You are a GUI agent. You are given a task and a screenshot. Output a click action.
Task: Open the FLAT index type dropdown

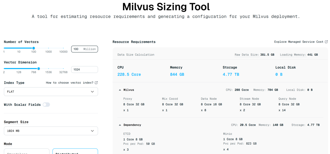(51, 91)
